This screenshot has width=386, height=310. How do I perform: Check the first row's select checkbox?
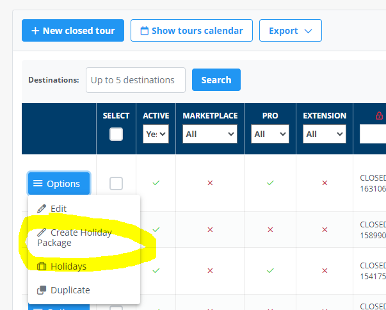(x=116, y=184)
